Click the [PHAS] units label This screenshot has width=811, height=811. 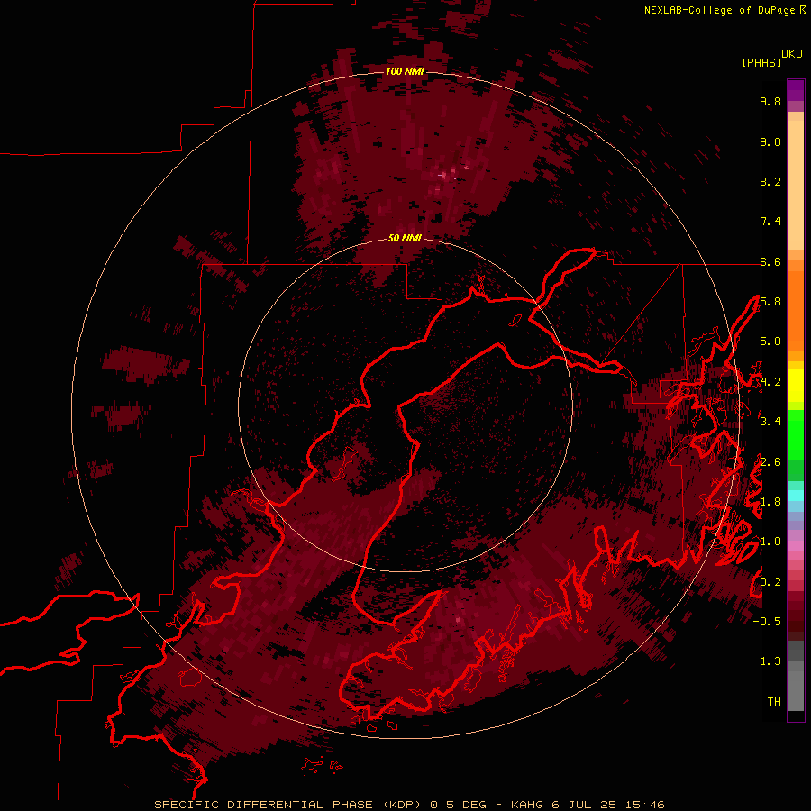pyautogui.click(x=761, y=62)
